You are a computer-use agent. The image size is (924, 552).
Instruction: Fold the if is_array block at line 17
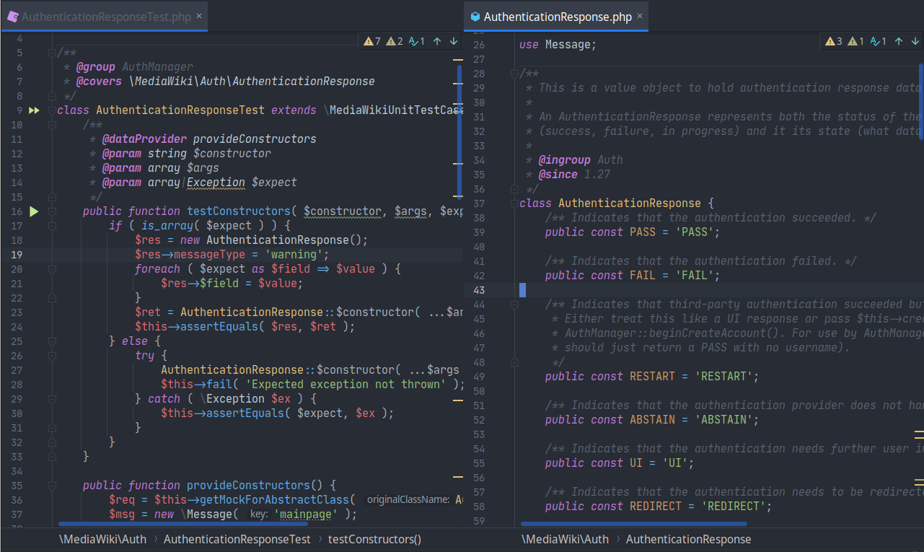(52, 226)
